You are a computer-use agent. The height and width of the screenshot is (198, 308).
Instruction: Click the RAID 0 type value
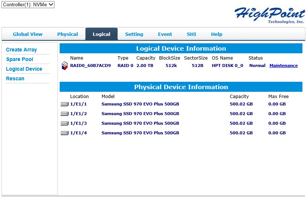pyautogui.click(x=125, y=66)
